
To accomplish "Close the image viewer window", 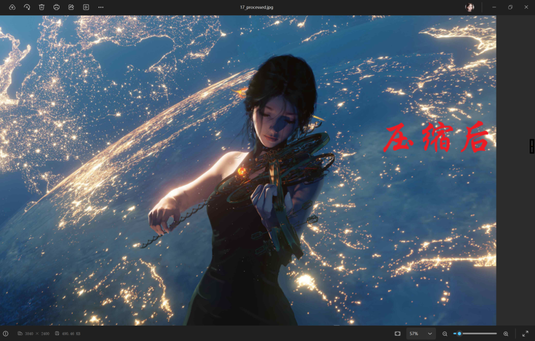I will 526,7.
